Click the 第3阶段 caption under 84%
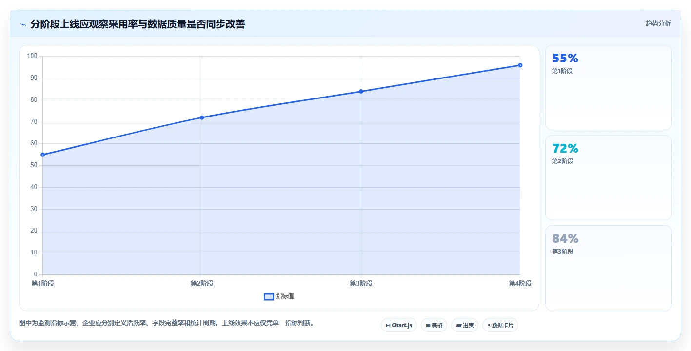 [562, 252]
